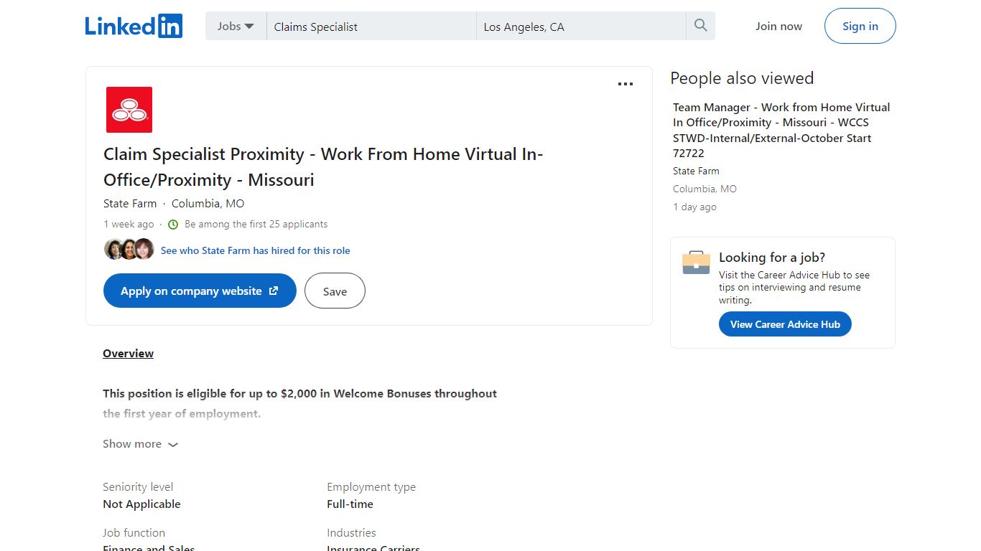
Task: Click the hired employees profile photos
Action: point(129,250)
